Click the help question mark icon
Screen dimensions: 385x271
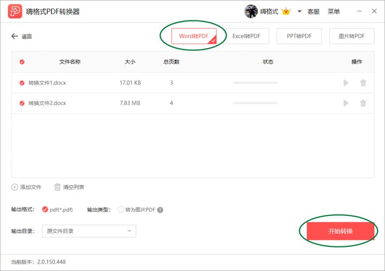point(160,210)
